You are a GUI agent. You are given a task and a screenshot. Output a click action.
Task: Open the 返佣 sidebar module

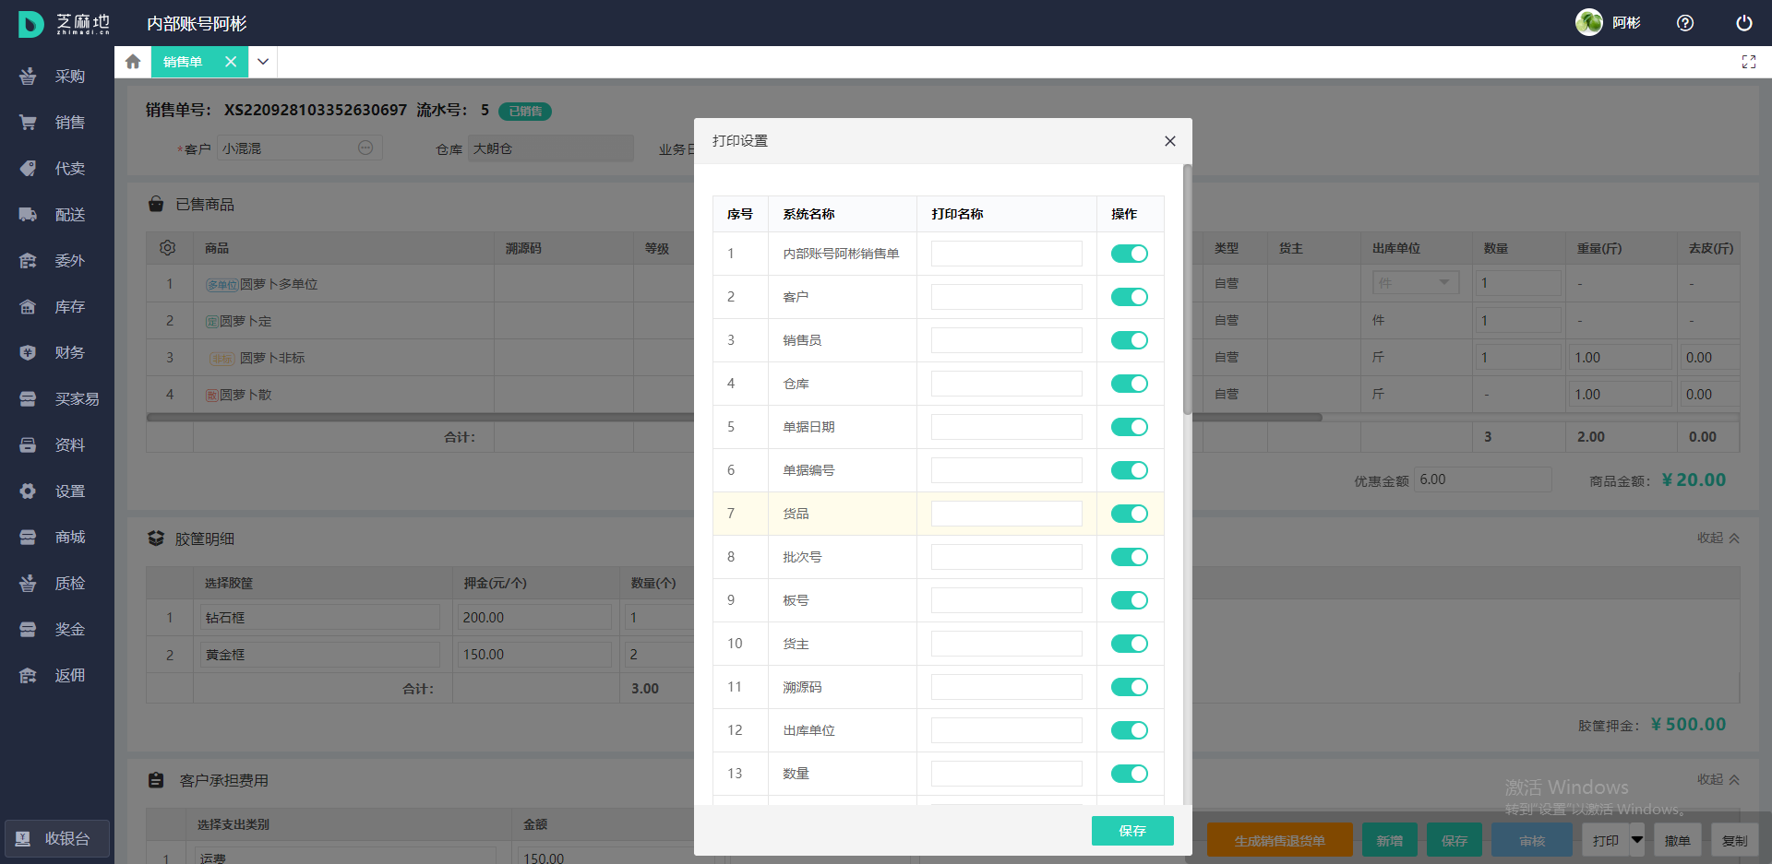pos(57,676)
